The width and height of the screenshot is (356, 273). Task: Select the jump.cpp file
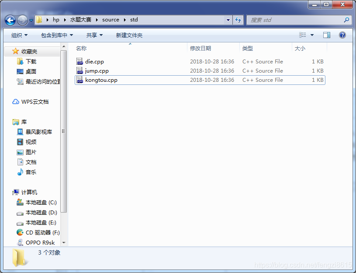pyautogui.click(x=97, y=71)
